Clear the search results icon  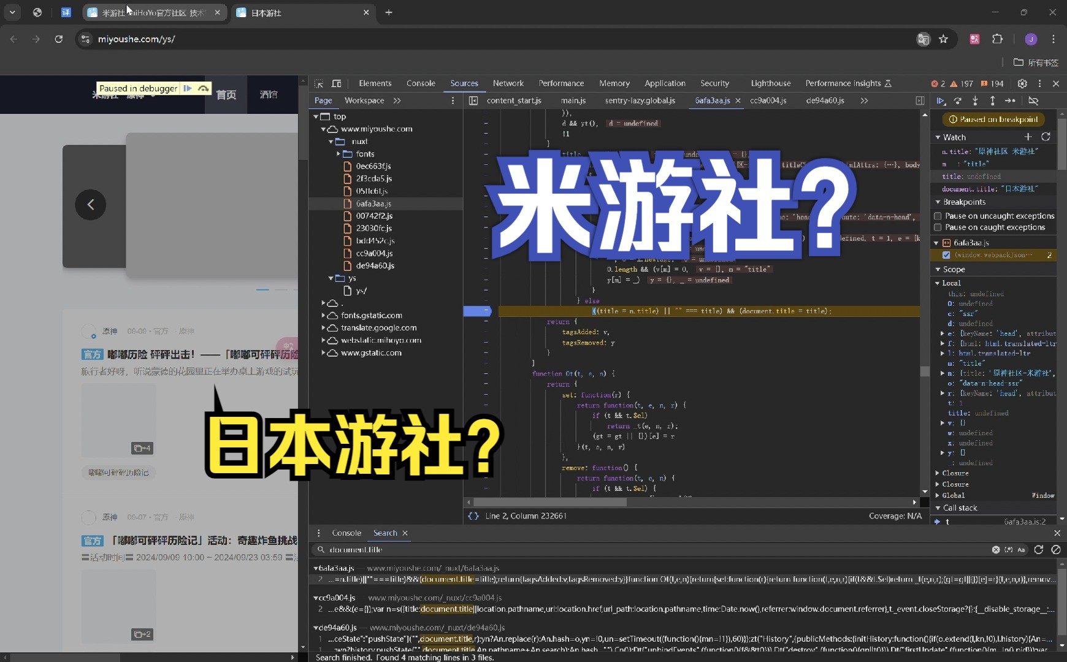tap(1056, 550)
